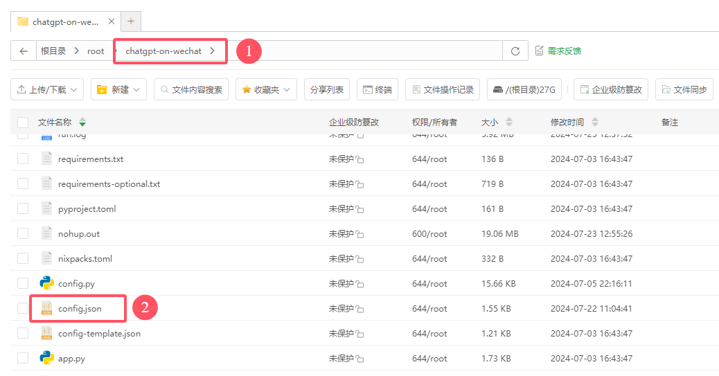Open the 新建 dropdown menu
Viewport: 719px width, 376px height.
click(118, 89)
